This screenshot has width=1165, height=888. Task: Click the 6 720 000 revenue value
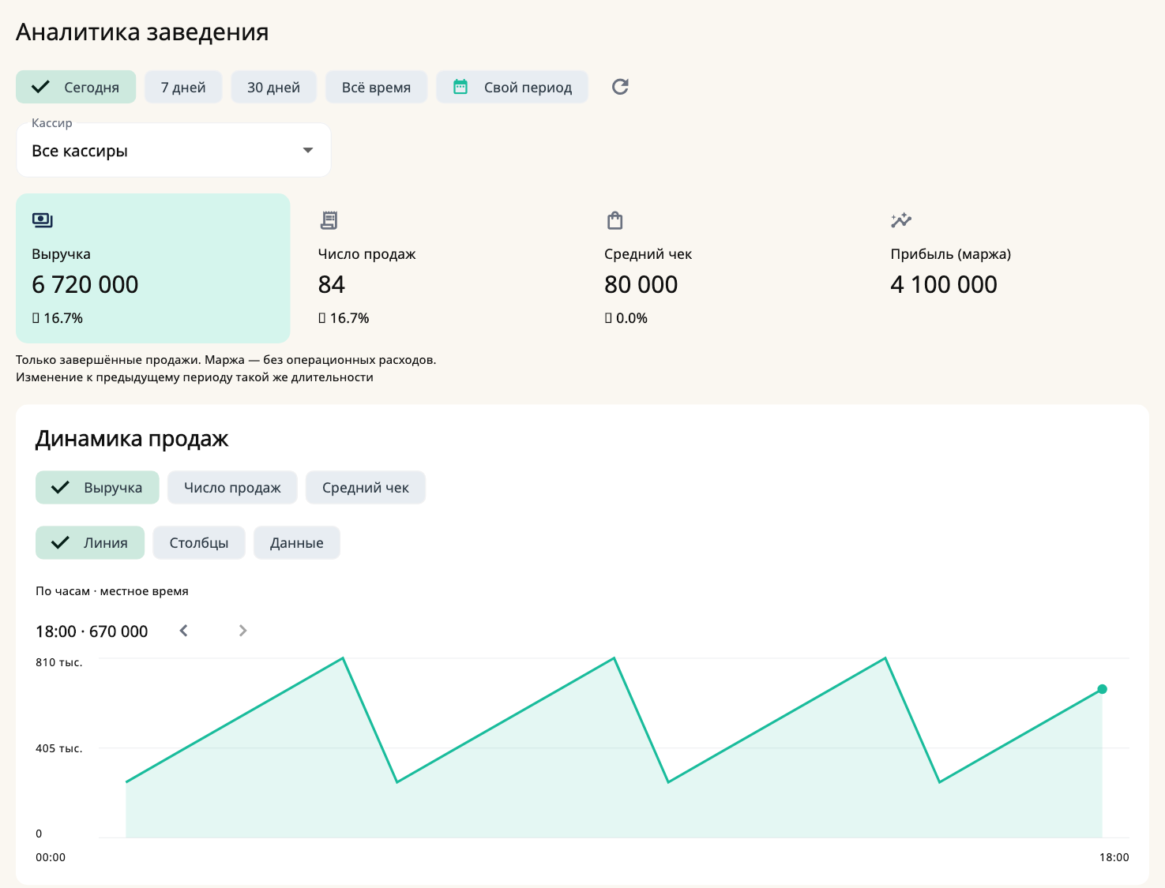tap(85, 284)
